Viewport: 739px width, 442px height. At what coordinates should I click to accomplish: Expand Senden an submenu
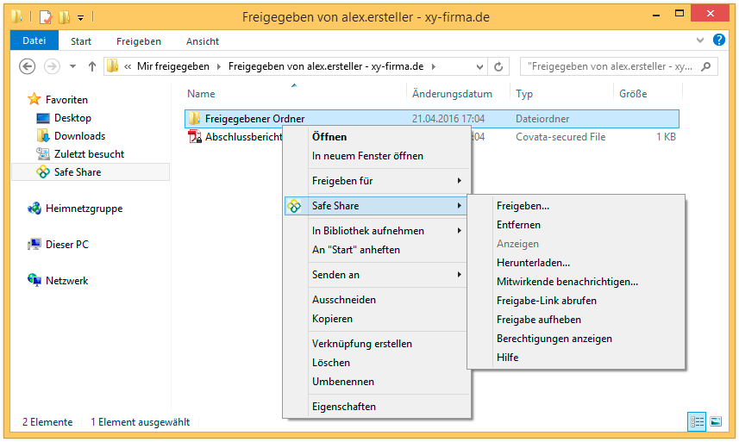377,275
